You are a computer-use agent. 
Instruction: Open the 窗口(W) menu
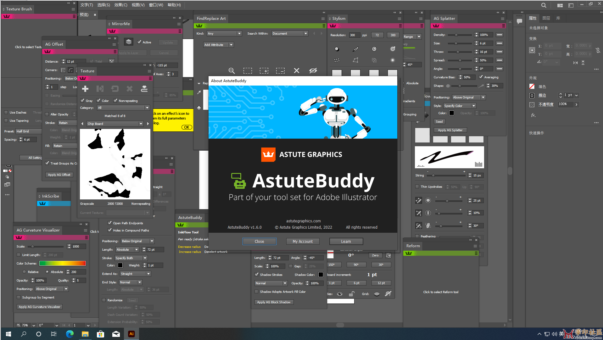pos(156,5)
